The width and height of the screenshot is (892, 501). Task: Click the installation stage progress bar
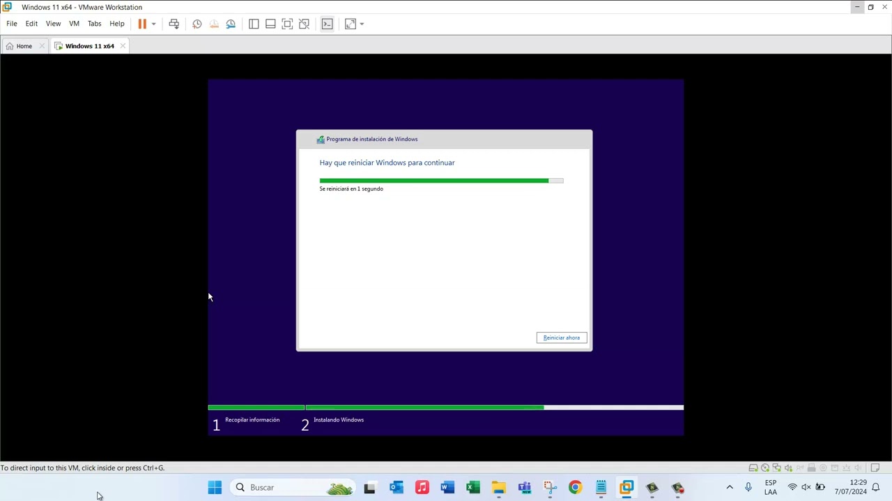445,408
